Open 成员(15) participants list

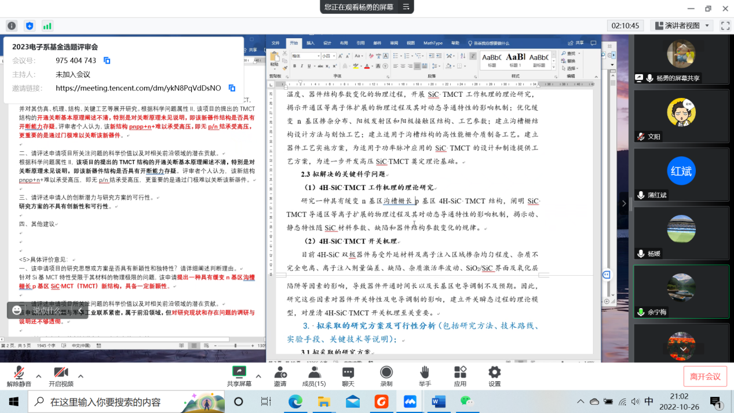314,376
